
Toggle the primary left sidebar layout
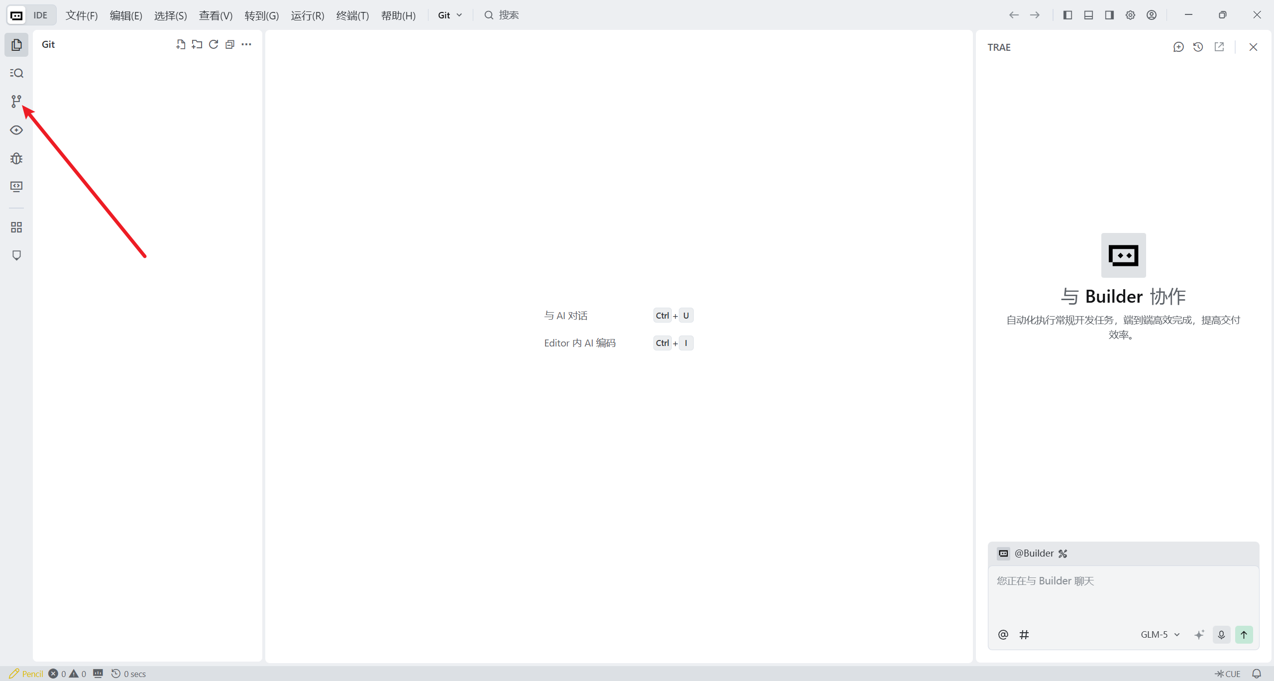pyautogui.click(x=1067, y=15)
